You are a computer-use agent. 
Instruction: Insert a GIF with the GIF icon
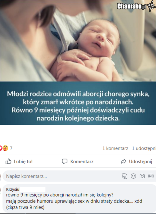coord(151,176)
